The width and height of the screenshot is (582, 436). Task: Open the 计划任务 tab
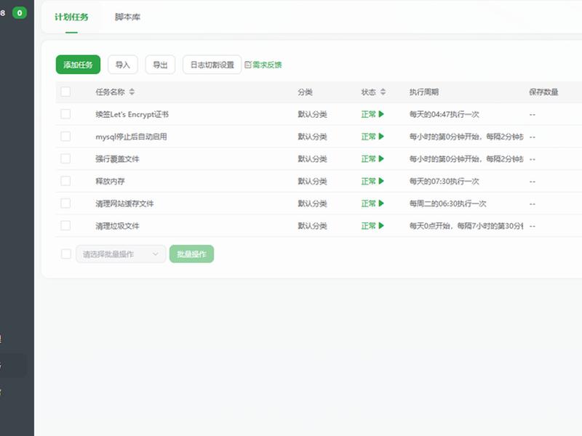tap(71, 17)
